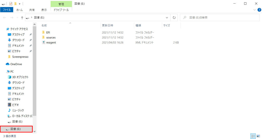Switch to the ホーム ribbon tab
The height and width of the screenshot is (139, 262).
tap(19, 10)
